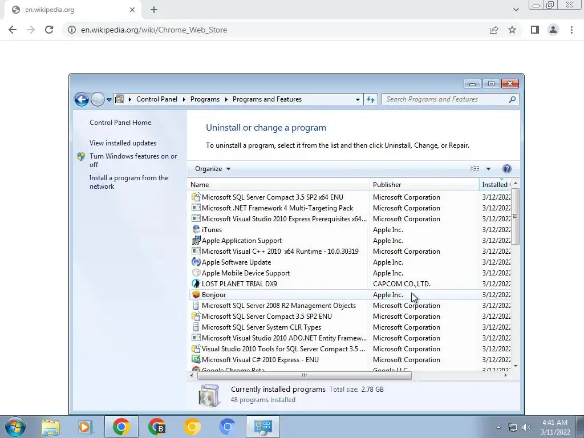
Task: Click Programs breadcrumb
Action: pyautogui.click(x=205, y=99)
